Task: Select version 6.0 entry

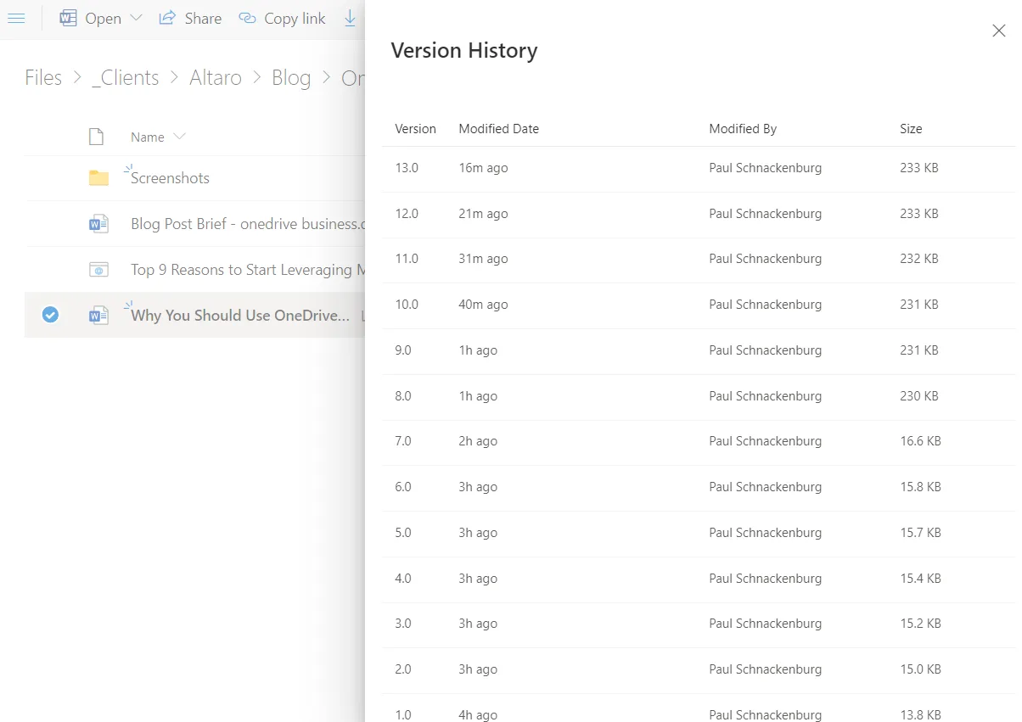Action: coord(699,487)
